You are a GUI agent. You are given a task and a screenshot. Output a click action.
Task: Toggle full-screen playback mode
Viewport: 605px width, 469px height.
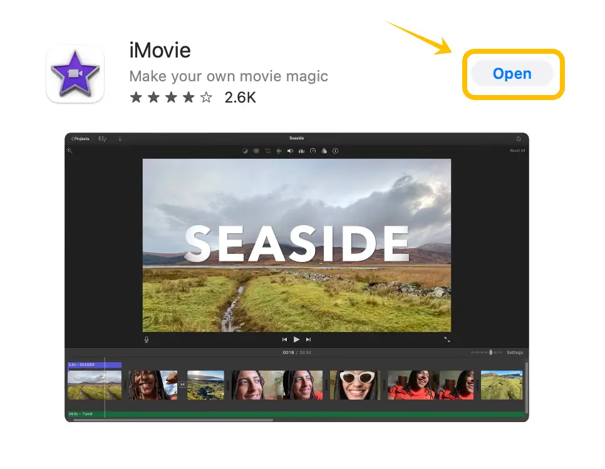pos(447,340)
